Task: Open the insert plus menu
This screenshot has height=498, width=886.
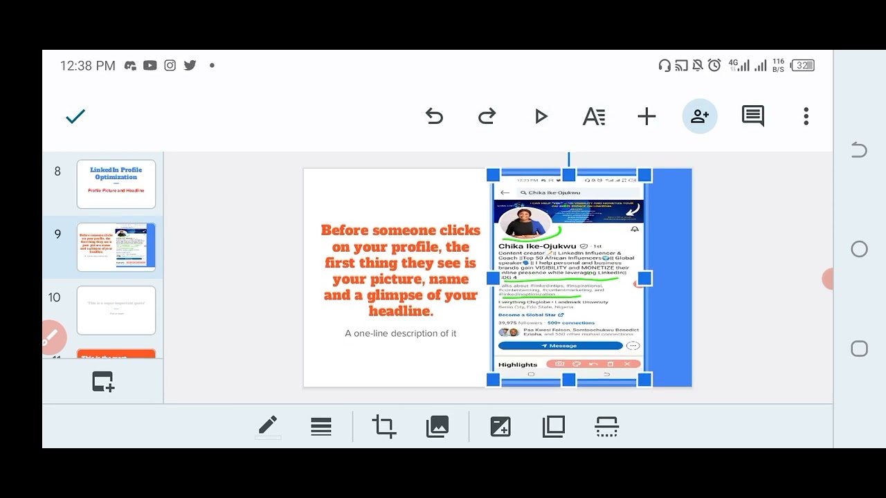Action: point(647,116)
